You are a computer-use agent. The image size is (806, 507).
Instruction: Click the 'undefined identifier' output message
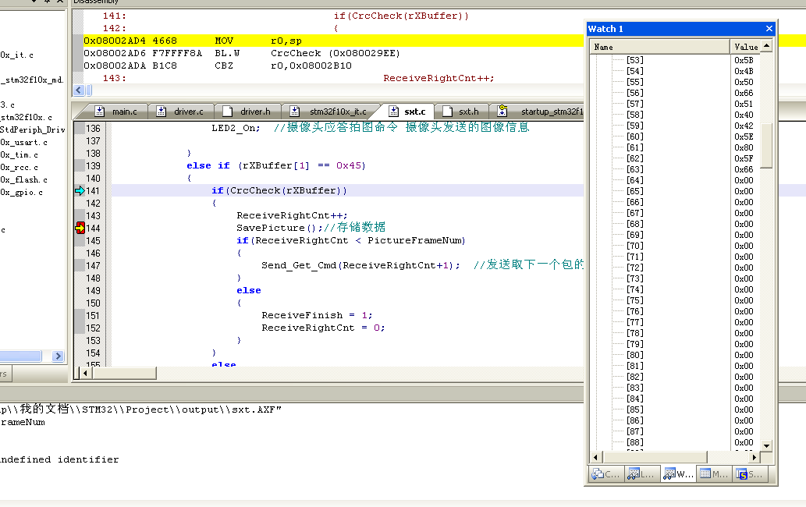59,459
